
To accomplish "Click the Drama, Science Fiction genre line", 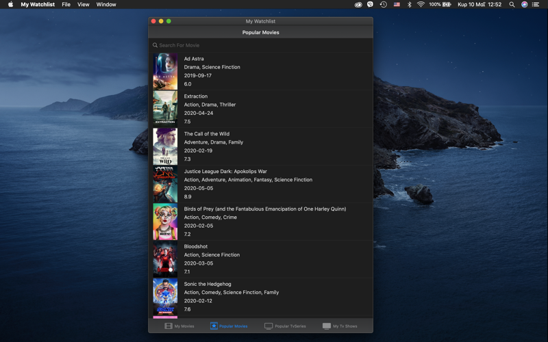I will 212,67.
